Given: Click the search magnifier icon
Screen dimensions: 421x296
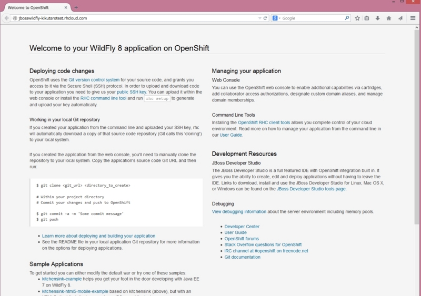Looking at the screenshot, I should (x=347, y=18).
